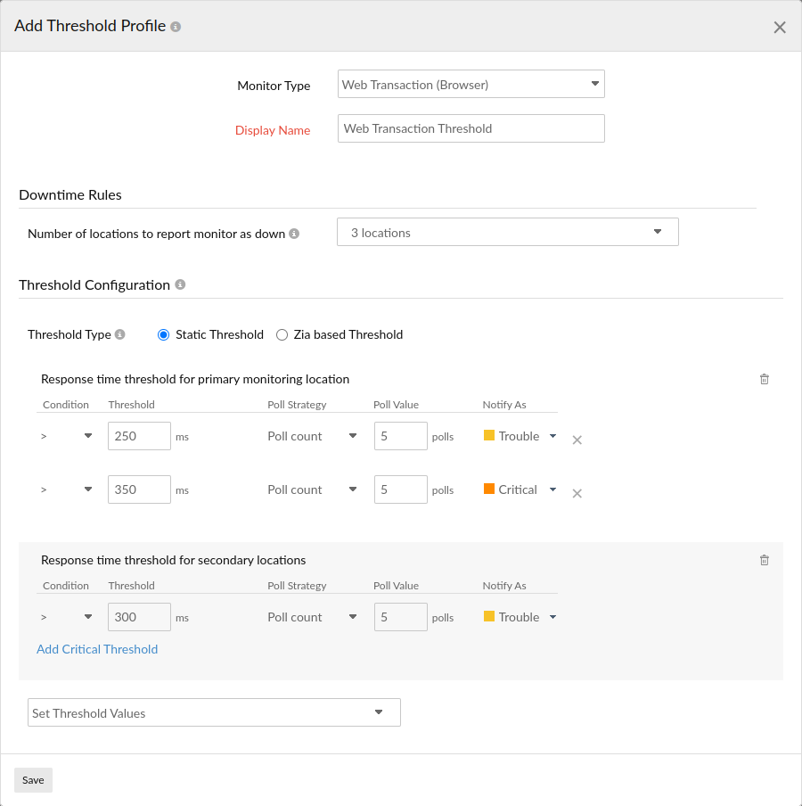Image resolution: width=802 pixels, height=806 pixels.
Task: Click the Save button
Action: tap(33, 779)
